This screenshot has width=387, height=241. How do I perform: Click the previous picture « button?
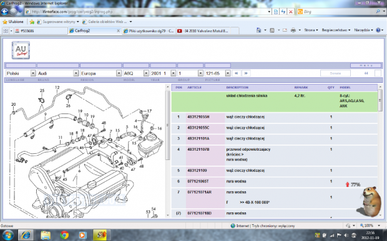pyautogui.click(x=236, y=73)
